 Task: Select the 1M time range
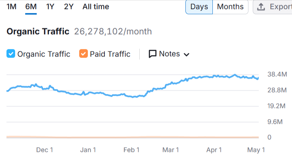tap(12, 7)
